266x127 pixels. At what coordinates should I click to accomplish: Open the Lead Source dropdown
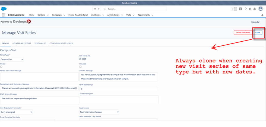coord(99,112)
